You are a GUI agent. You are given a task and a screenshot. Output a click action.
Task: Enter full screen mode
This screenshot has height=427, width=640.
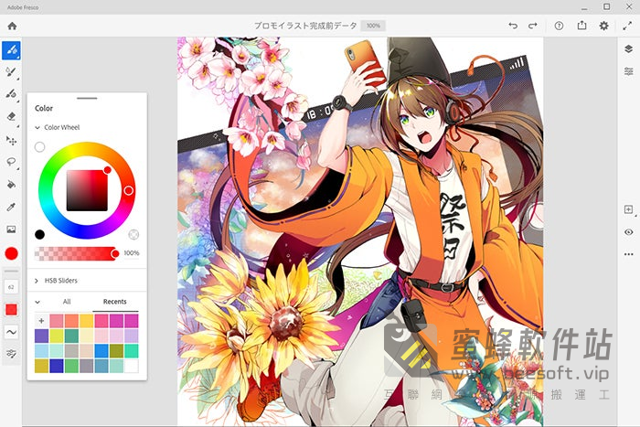(627, 26)
